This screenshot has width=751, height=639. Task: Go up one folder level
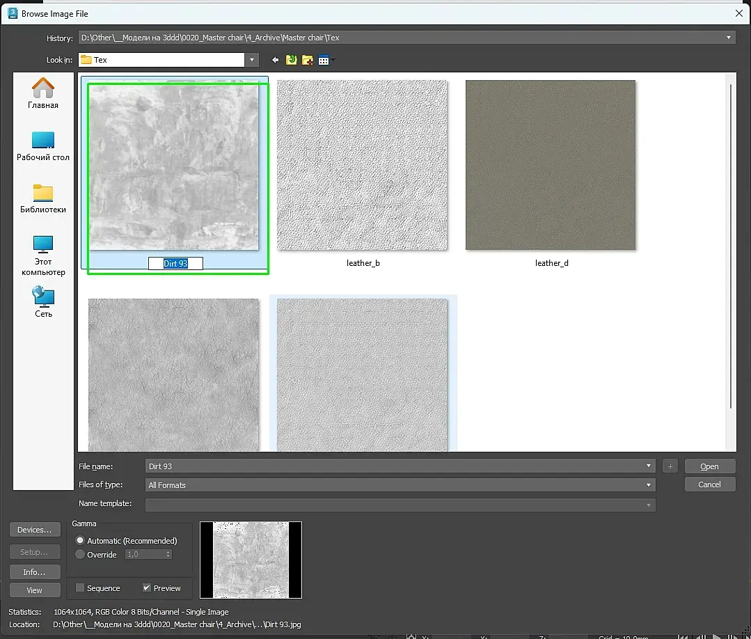[x=291, y=61]
